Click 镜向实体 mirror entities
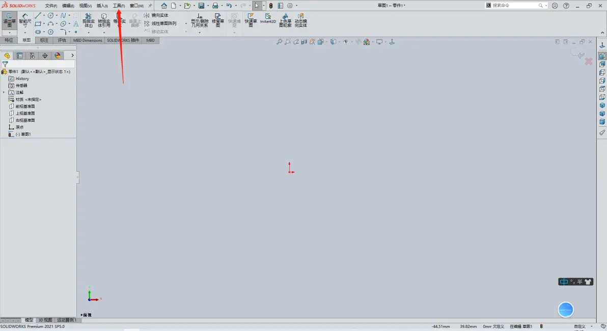Image resolution: width=607 pixels, height=331 pixels. [x=156, y=15]
